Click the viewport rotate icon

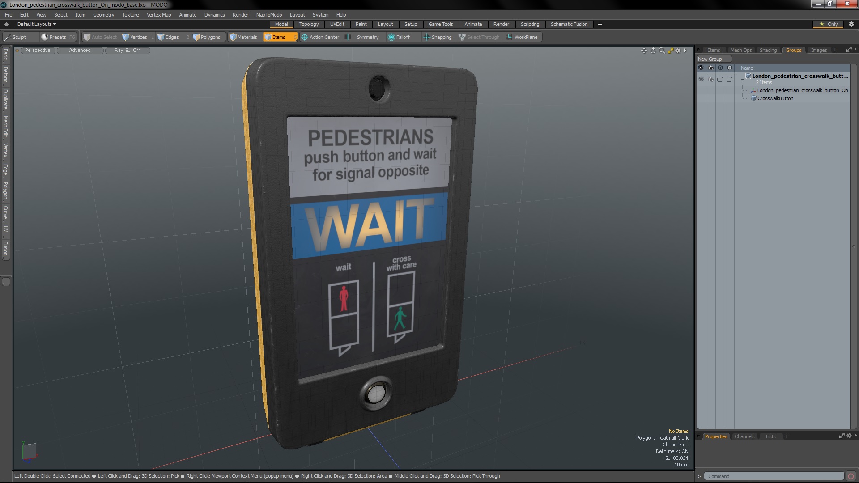pyautogui.click(x=653, y=51)
